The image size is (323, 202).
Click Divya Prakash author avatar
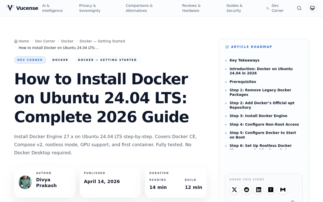pos(25,182)
